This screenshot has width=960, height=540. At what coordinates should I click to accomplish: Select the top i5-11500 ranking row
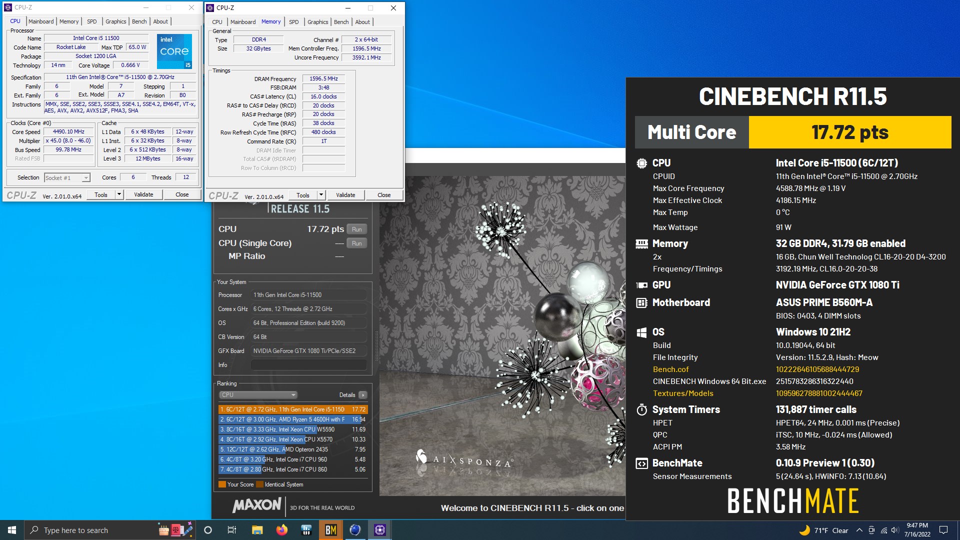pyautogui.click(x=292, y=409)
